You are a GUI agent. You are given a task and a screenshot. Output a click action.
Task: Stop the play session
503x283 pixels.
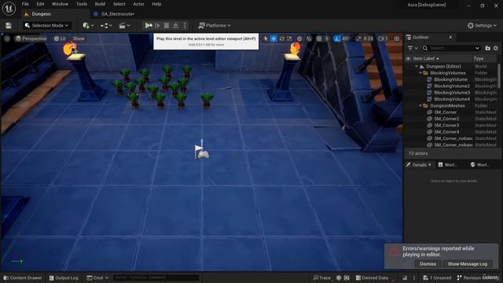167,25
